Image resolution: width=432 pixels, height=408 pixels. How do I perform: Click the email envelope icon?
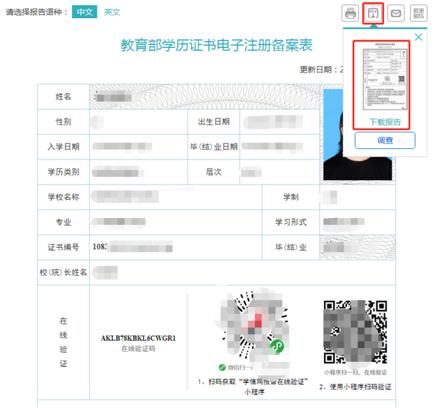(396, 13)
